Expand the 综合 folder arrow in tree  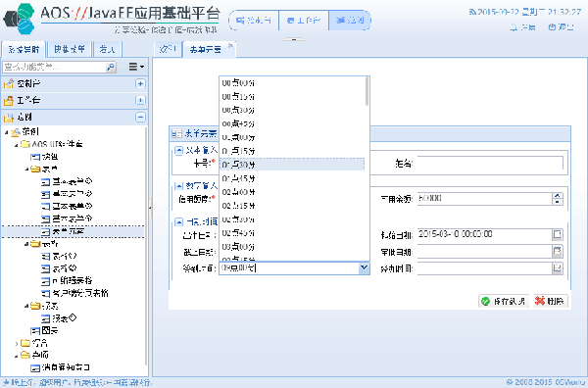pos(16,343)
